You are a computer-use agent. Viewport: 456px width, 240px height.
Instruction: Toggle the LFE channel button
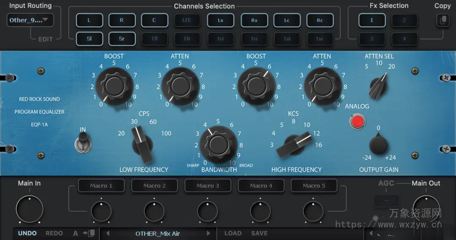point(187,20)
